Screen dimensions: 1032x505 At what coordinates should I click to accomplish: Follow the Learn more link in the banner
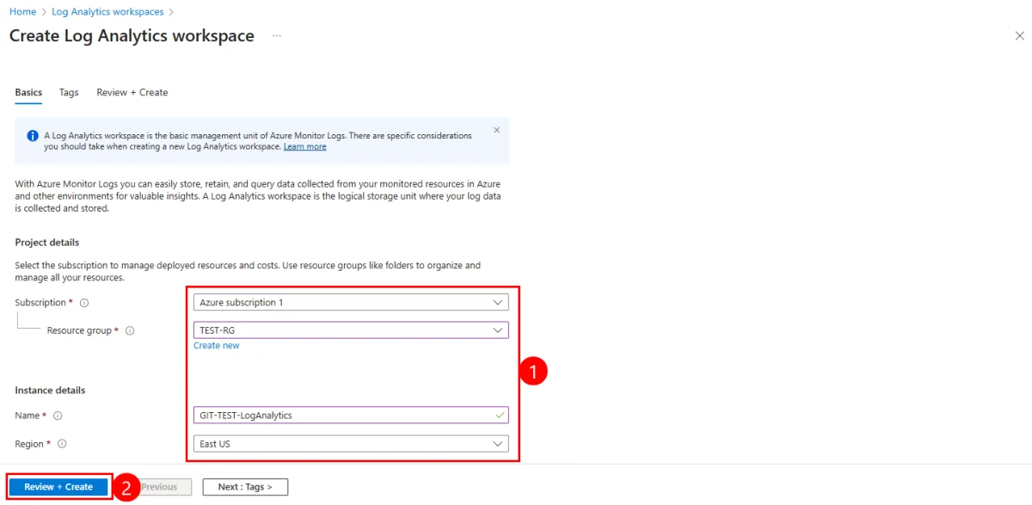coord(304,147)
